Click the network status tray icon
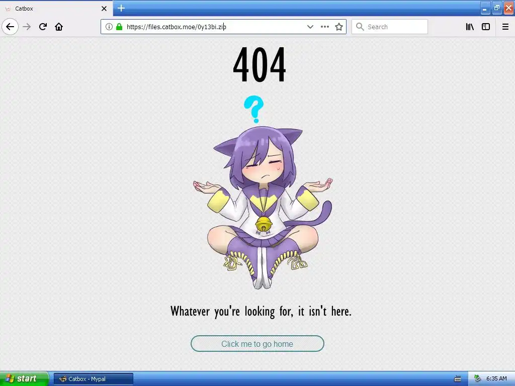Viewport: 515px width, 386px height. [477, 379]
